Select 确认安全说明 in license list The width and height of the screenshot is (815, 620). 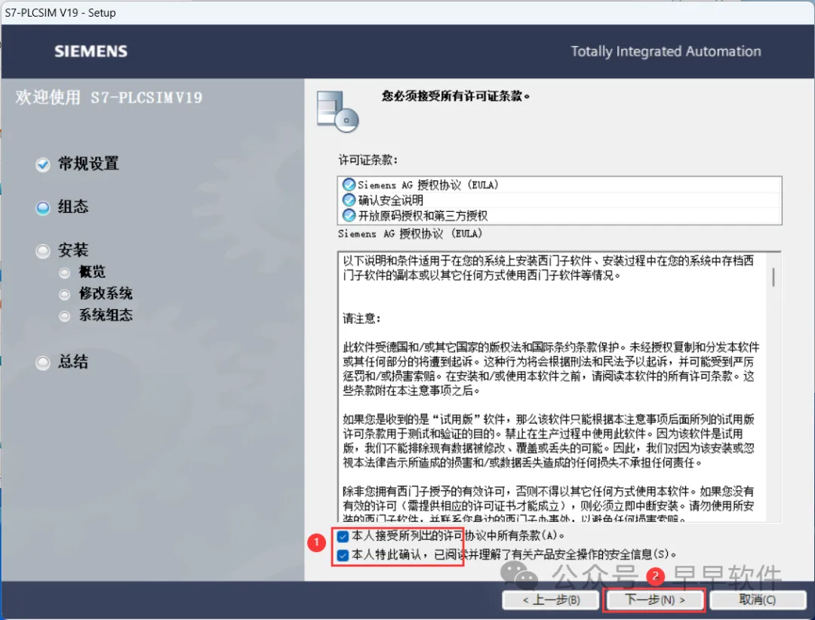point(560,200)
